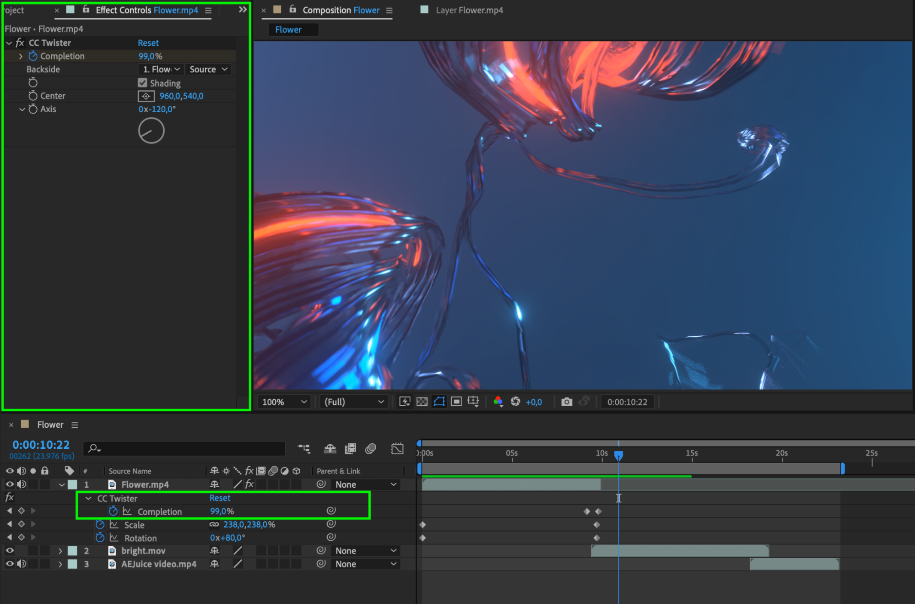
Task: Toggle the transparency grid icon
Action: [422, 402]
